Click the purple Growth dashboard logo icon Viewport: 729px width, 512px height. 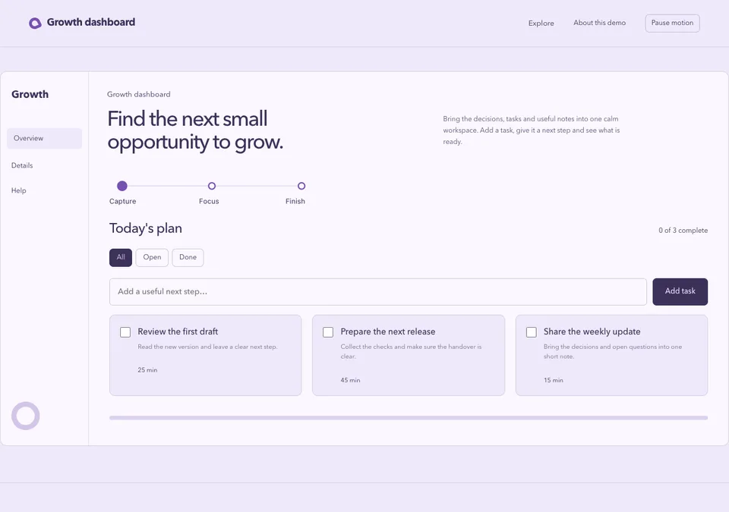pos(35,23)
